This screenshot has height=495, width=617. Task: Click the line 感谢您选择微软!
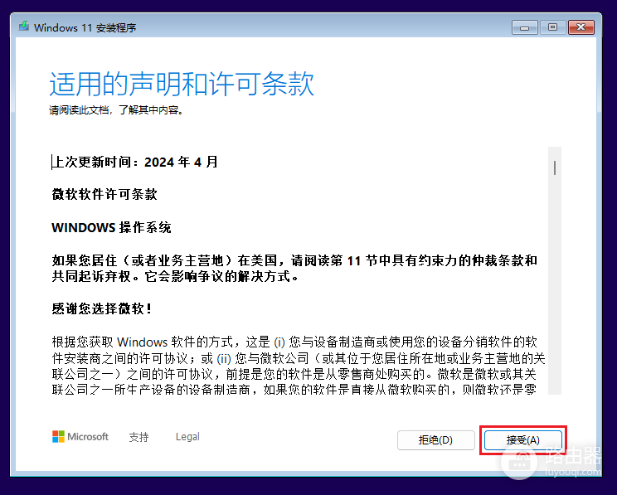click(101, 308)
